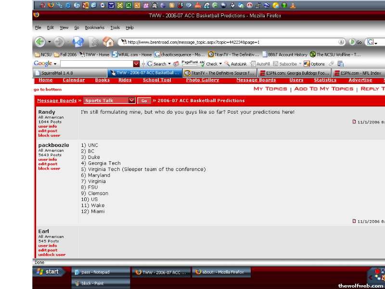Viewport: 385px width, 289px height.
Task: Click the Reload icon in navigation toolbar
Action: [x=78, y=42]
